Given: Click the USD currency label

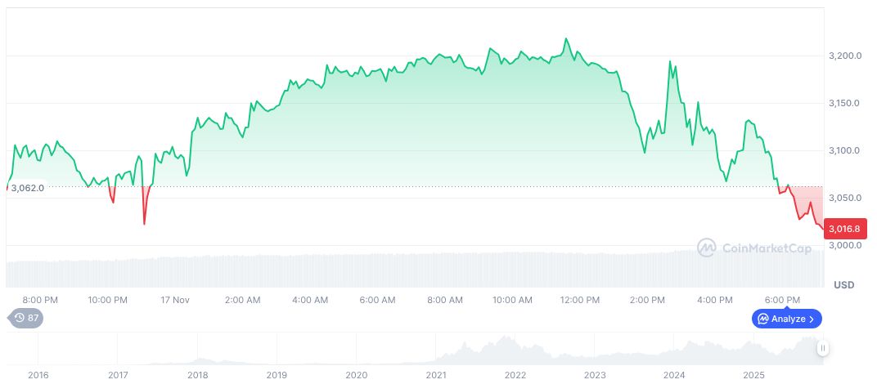Looking at the screenshot, I should click(x=843, y=285).
